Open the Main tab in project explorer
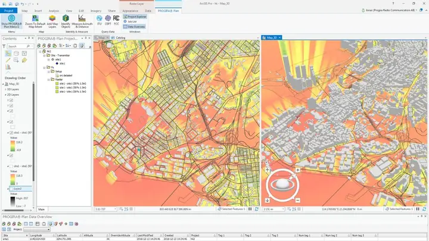 click(42, 209)
